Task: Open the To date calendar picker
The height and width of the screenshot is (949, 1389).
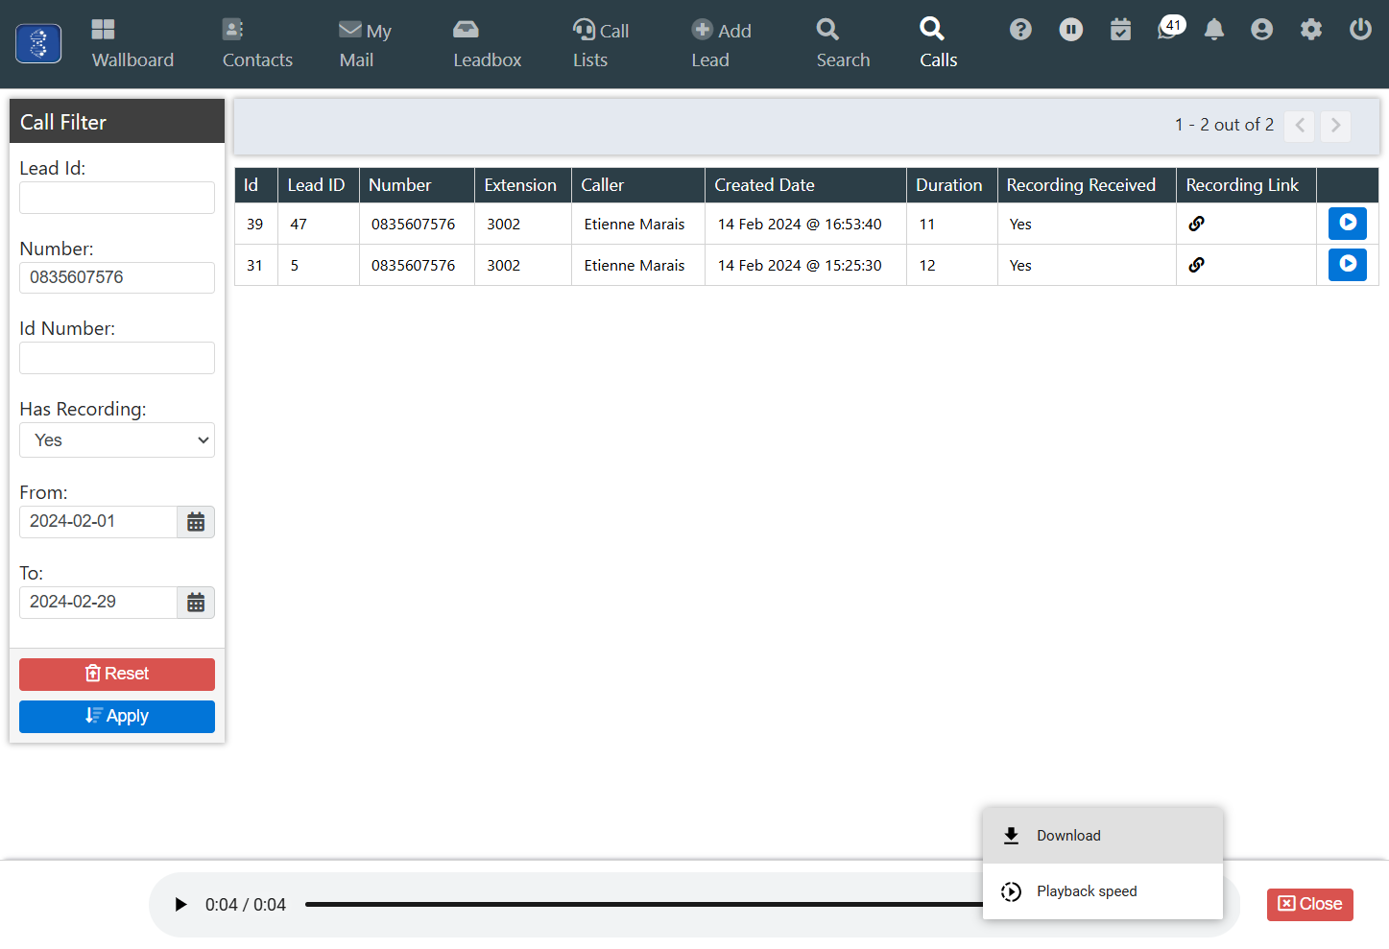Action: (x=196, y=603)
